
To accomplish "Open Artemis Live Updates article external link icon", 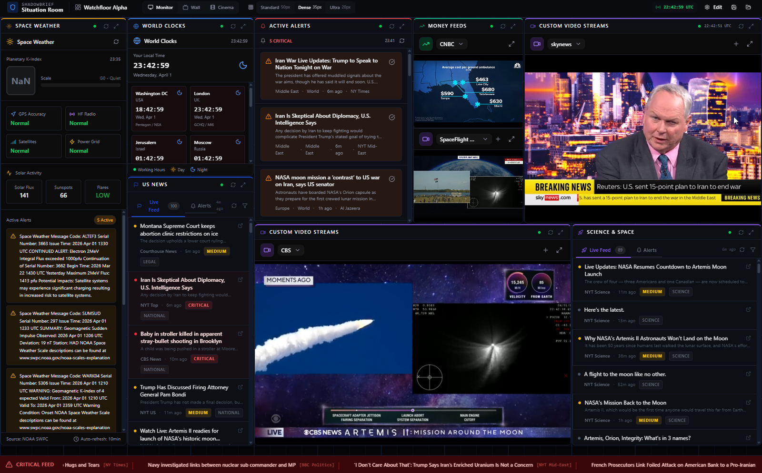I will (x=748, y=267).
